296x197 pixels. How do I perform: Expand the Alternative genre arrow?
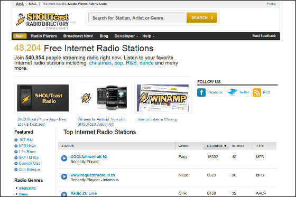click(x=16, y=188)
